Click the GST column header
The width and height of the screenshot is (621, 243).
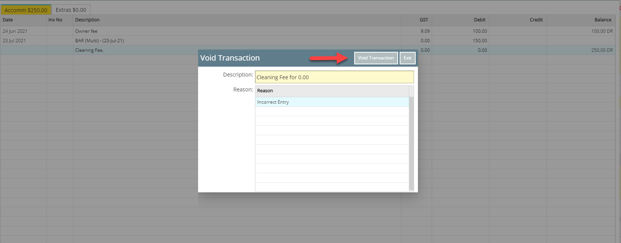point(424,20)
